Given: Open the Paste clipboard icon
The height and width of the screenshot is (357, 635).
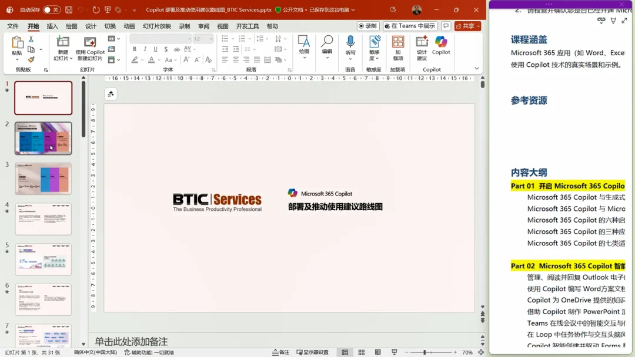Looking at the screenshot, I should pos(17,42).
